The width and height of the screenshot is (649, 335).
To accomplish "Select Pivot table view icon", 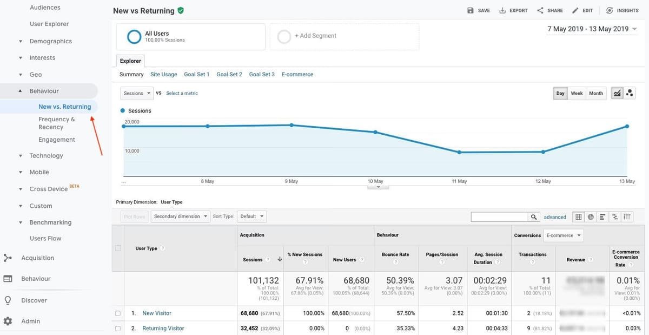I will pyautogui.click(x=627, y=217).
